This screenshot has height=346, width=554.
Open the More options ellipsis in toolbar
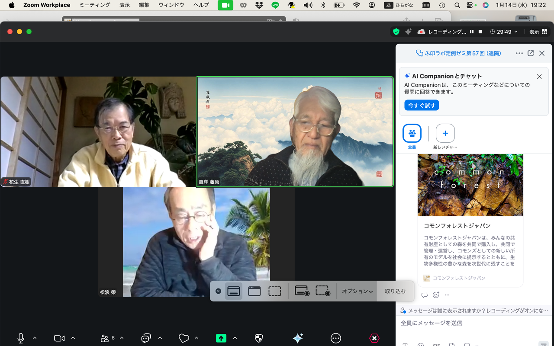click(x=336, y=338)
